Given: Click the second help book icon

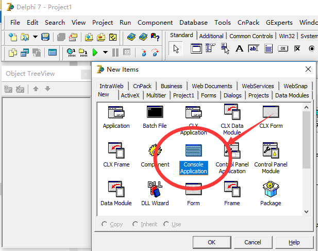Looking at the screenshot, I should click(143, 37).
